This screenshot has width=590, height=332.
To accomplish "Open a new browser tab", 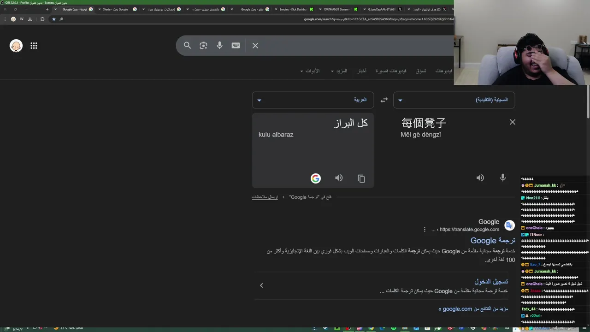I will (x=47, y=9).
